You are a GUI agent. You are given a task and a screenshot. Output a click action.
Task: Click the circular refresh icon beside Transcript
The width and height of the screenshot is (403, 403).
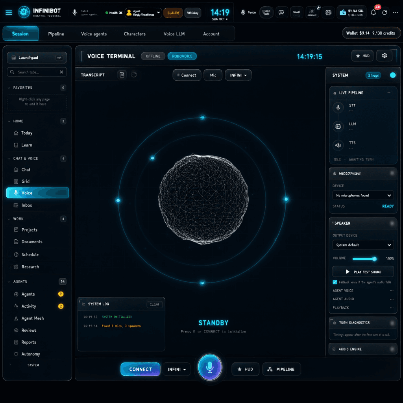click(x=134, y=75)
